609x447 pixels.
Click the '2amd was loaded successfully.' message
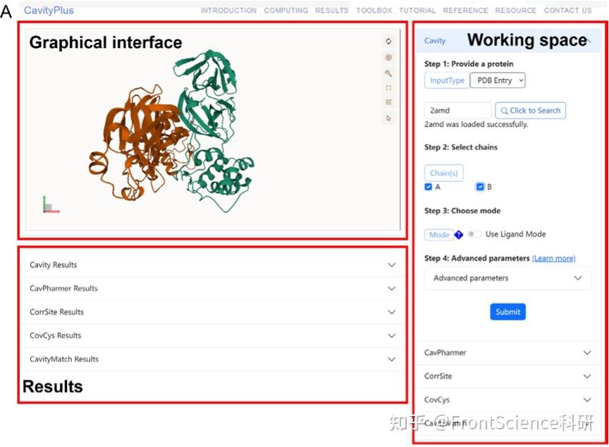coord(476,124)
